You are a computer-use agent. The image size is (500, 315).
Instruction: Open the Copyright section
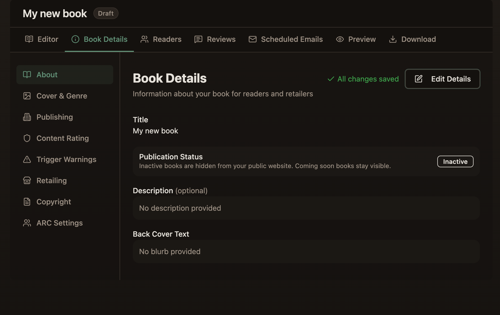[x=65, y=202]
